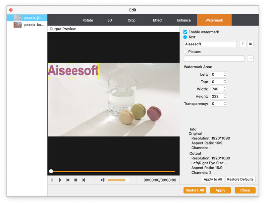This screenshot has width=265, height=204.
Task: Jump to the previous frame
Action: coord(52,180)
